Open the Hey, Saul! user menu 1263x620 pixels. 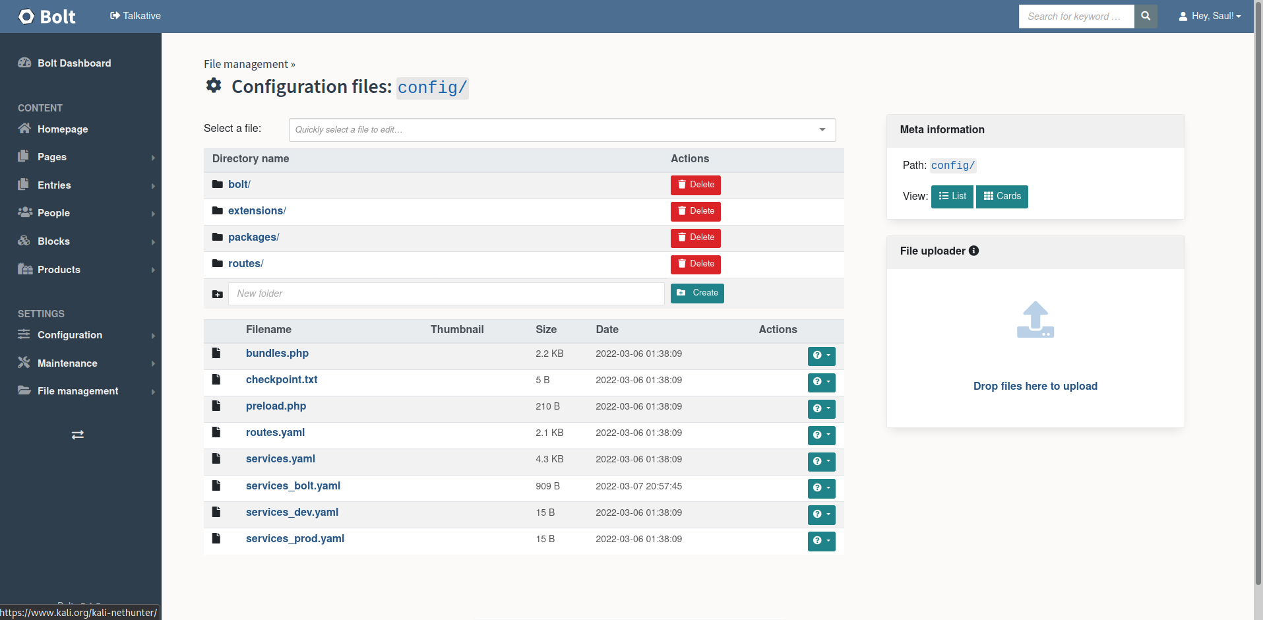pyautogui.click(x=1210, y=16)
